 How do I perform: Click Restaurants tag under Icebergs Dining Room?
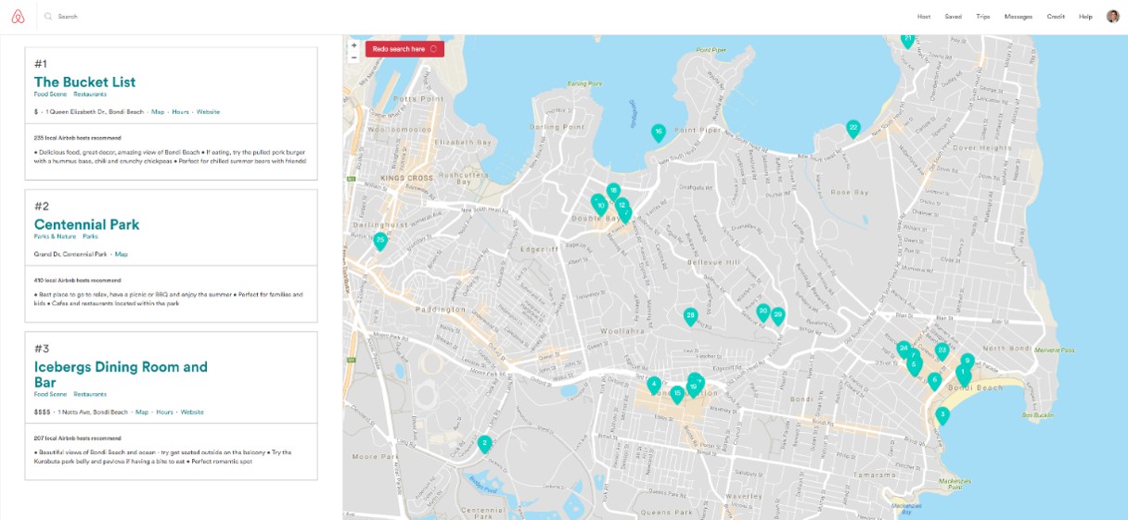[x=90, y=394]
